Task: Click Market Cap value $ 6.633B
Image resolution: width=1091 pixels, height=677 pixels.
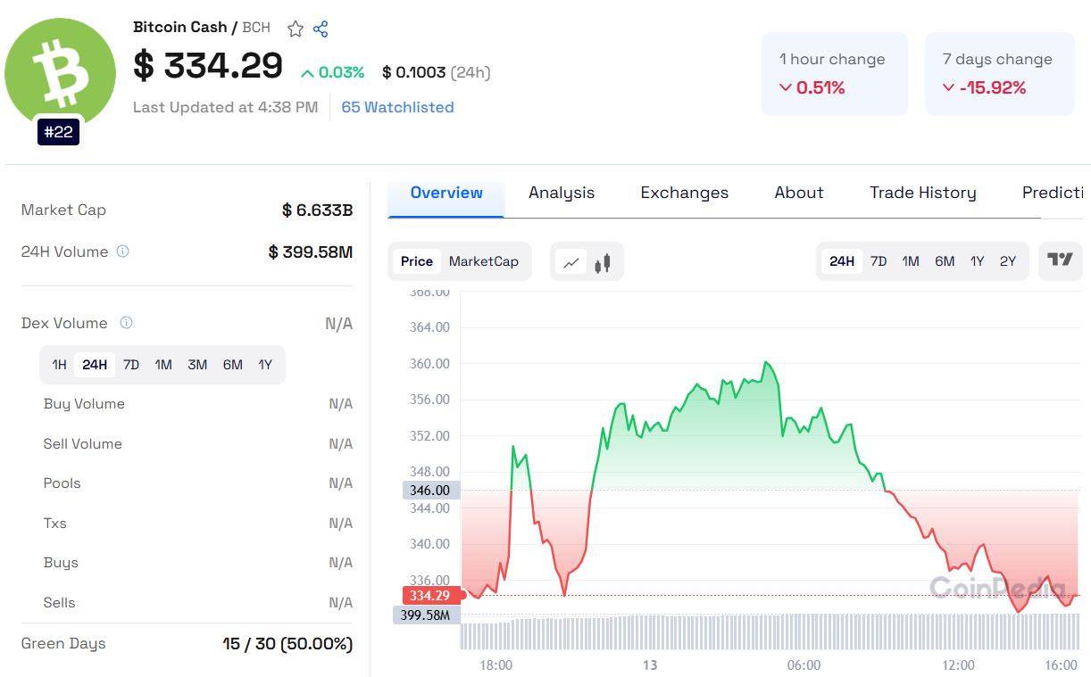Action: pos(317,211)
